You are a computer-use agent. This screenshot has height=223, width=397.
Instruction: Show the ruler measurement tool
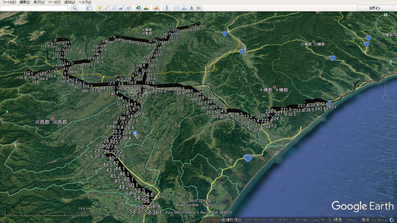tap(166, 8)
